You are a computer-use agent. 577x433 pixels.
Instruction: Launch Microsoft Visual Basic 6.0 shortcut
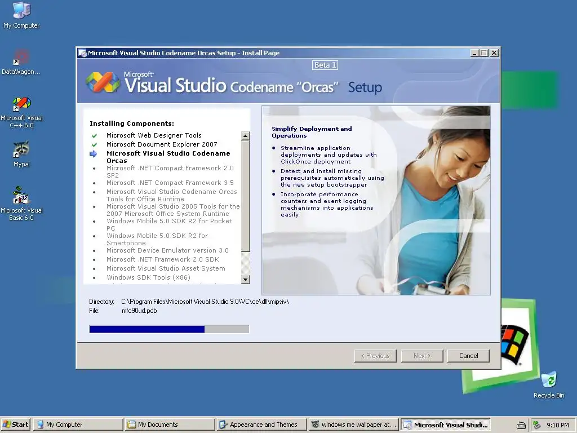[x=21, y=204]
